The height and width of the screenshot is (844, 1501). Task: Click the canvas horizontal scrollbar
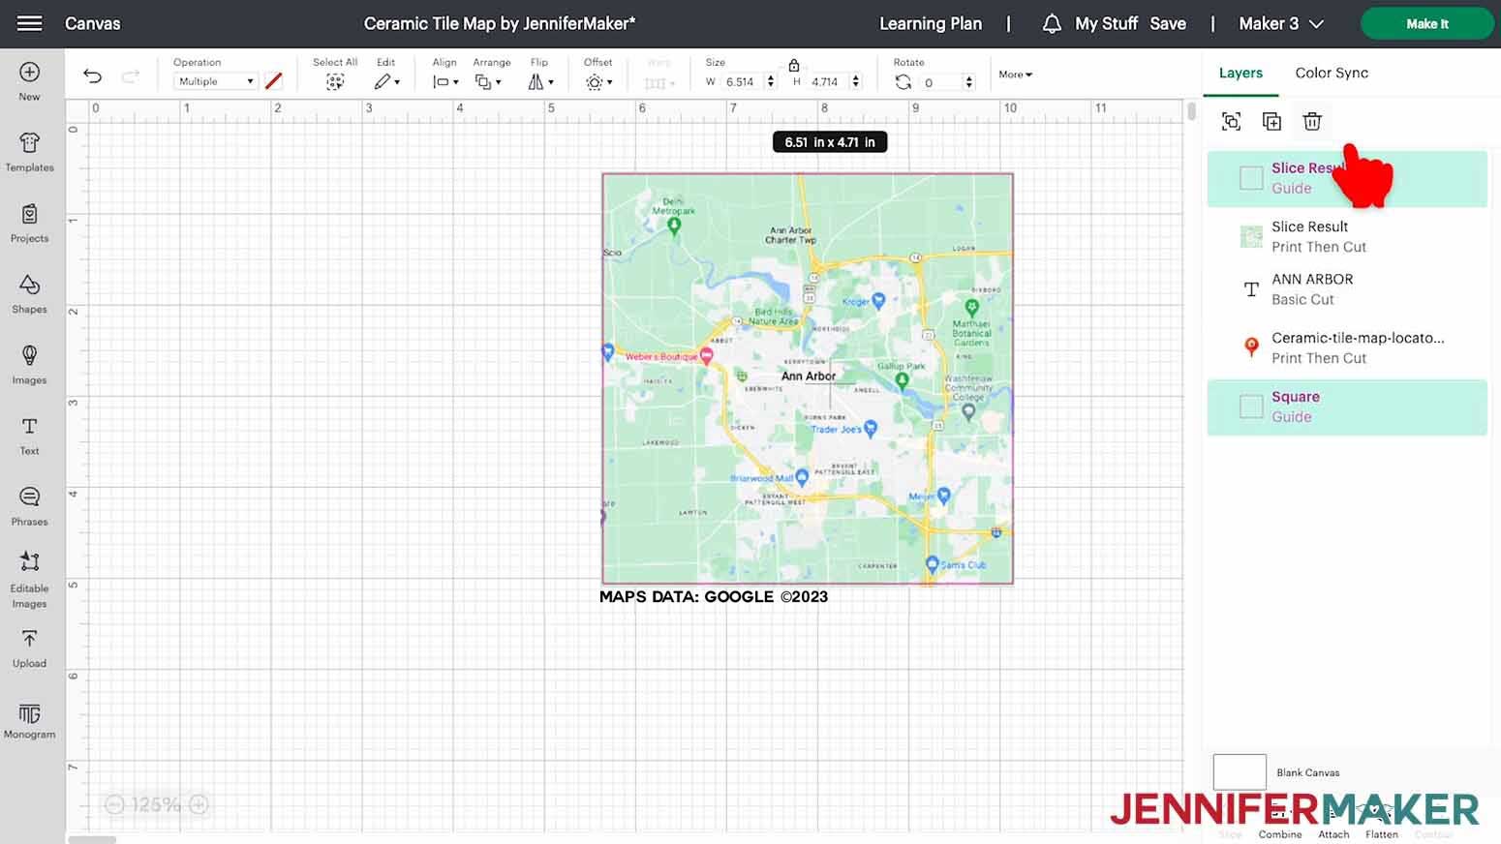click(92, 839)
